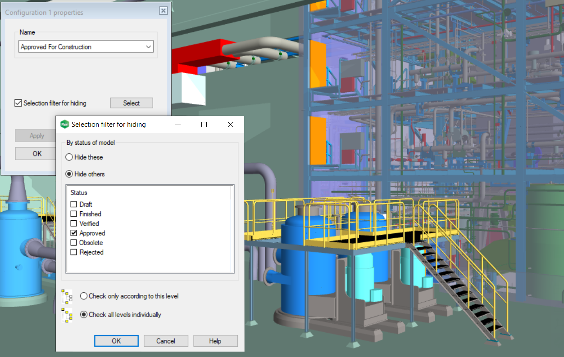
Task: Check the Rejected status checkbox
Action: (x=74, y=253)
